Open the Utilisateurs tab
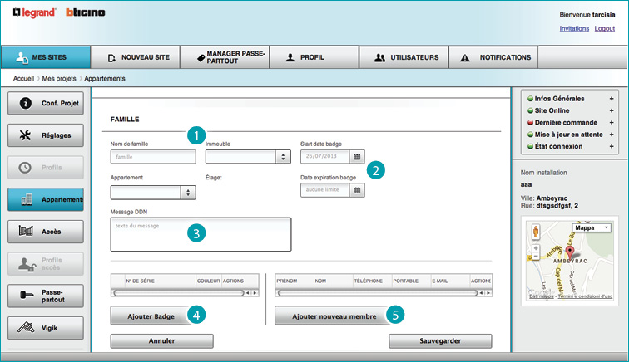Screen dimensions: 629x362 point(405,58)
